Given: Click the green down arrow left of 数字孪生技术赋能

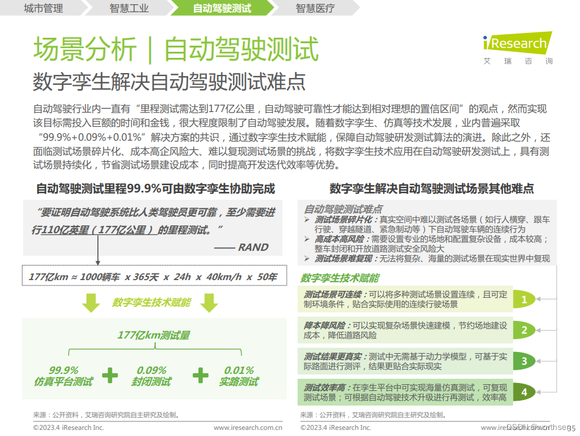Looking at the screenshot, I should point(91,303).
